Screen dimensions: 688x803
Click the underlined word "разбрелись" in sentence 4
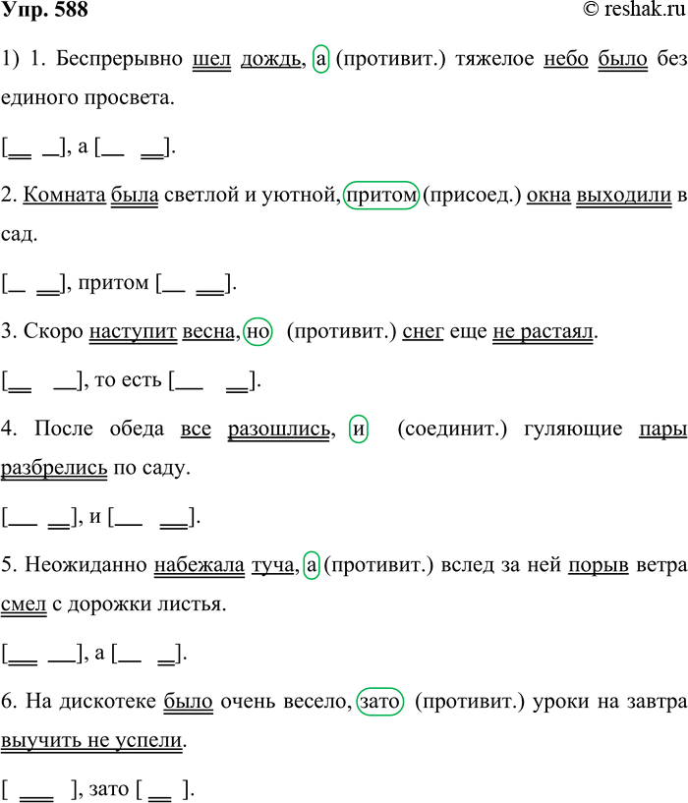coord(54,468)
